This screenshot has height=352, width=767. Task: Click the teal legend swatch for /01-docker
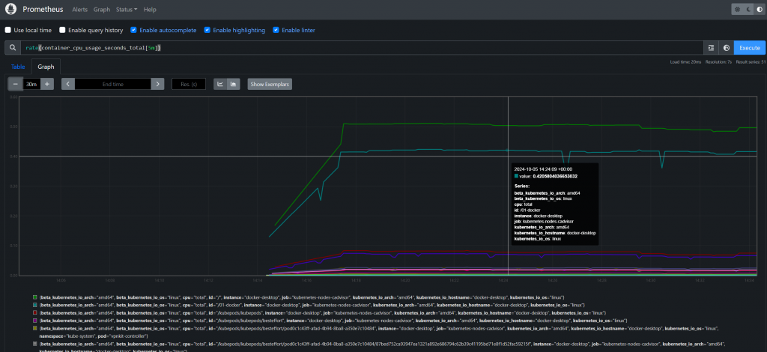coord(34,305)
